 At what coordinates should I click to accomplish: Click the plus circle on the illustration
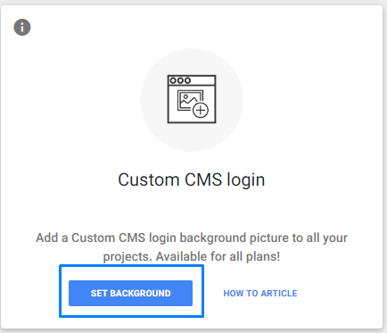[201, 110]
